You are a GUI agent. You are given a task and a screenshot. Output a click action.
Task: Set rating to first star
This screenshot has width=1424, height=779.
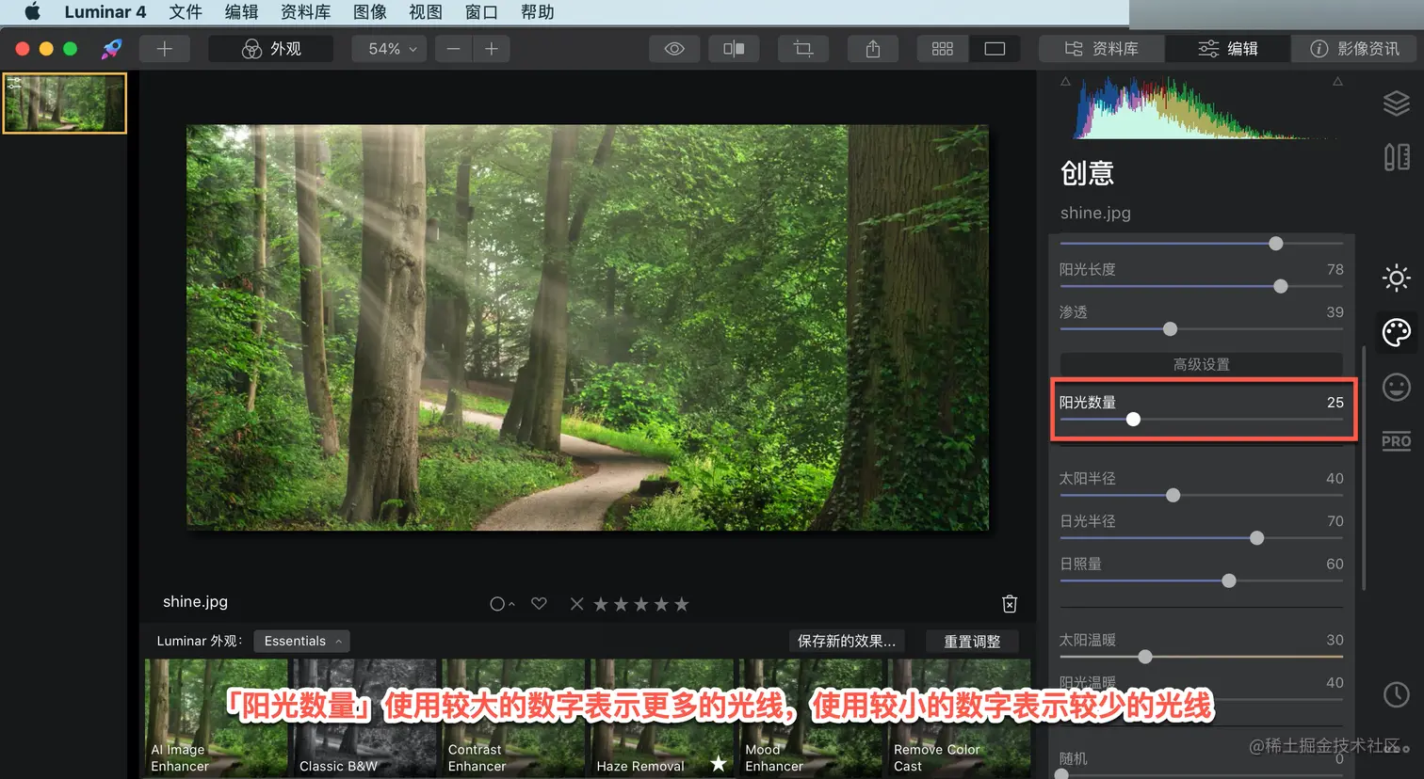pos(601,604)
